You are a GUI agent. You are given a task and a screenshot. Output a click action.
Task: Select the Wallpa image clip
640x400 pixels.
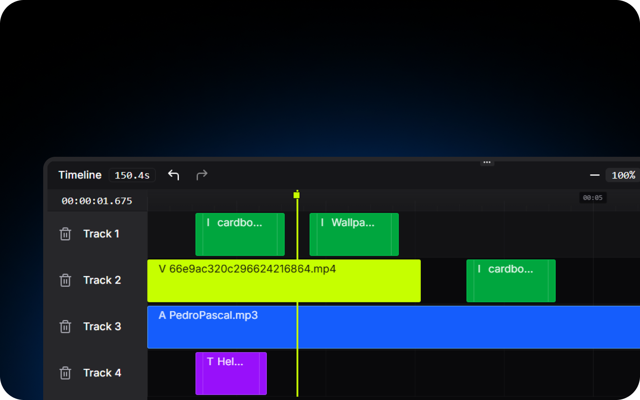(x=354, y=234)
